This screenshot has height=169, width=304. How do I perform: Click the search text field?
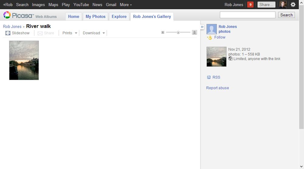pyautogui.click(x=248, y=15)
